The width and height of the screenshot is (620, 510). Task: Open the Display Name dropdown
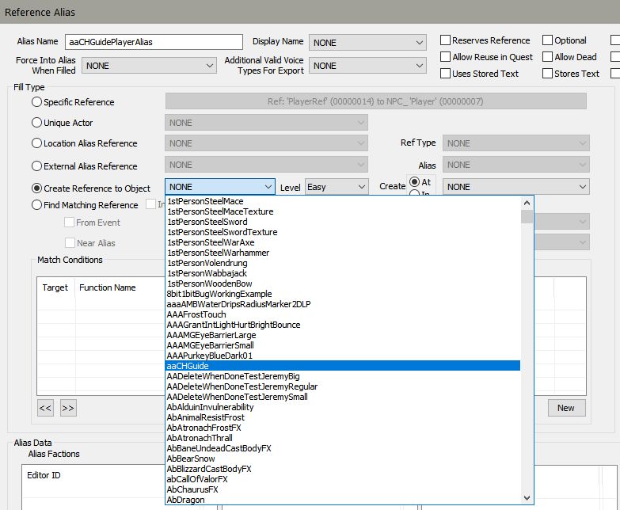pyautogui.click(x=368, y=43)
